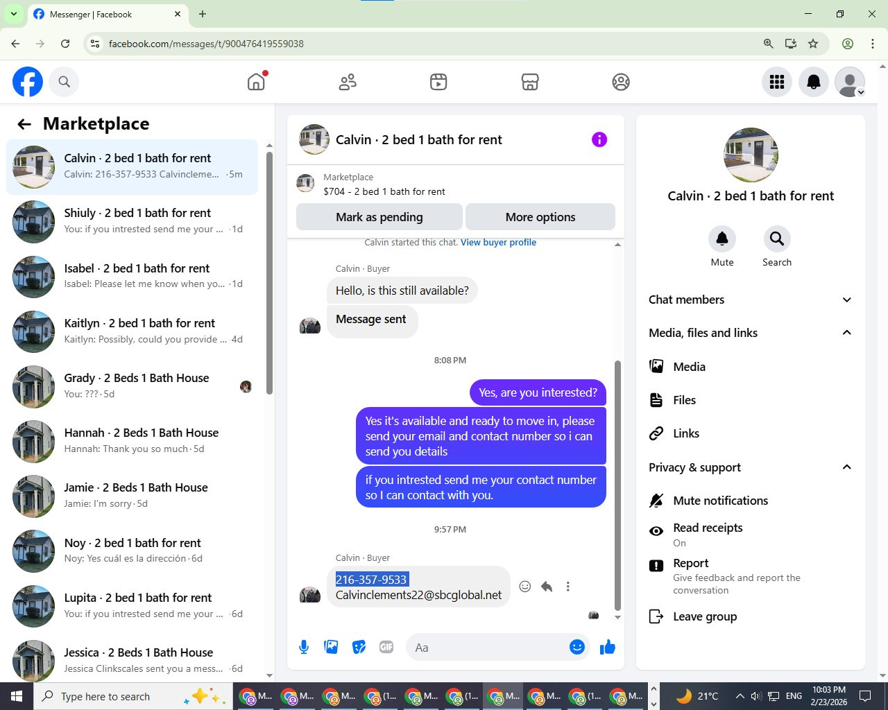
Task: Click Report the conversation
Action: click(751, 575)
